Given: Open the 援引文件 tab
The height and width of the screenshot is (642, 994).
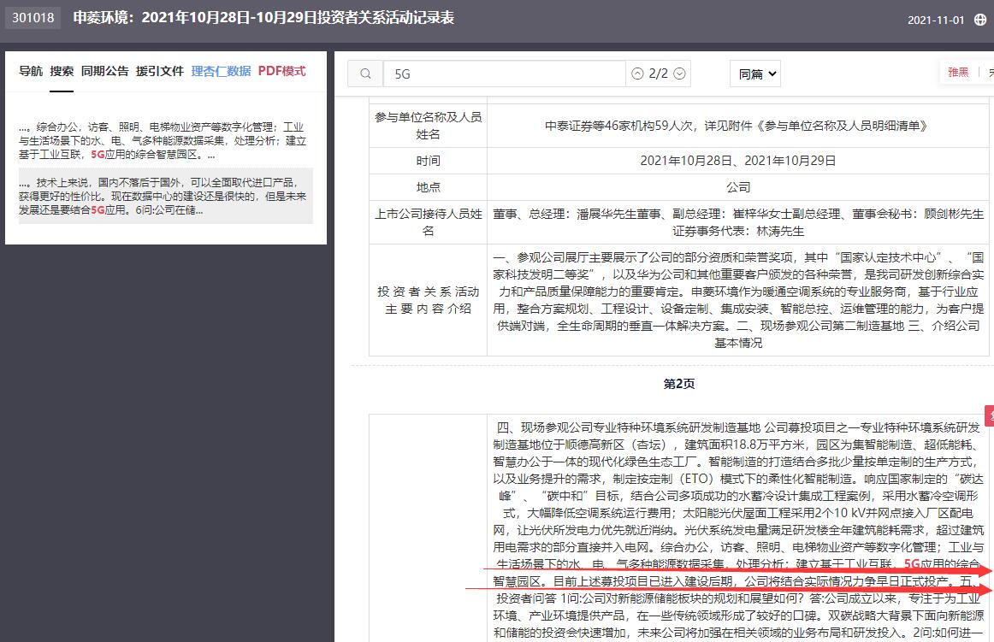Looking at the screenshot, I should pos(160,71).
